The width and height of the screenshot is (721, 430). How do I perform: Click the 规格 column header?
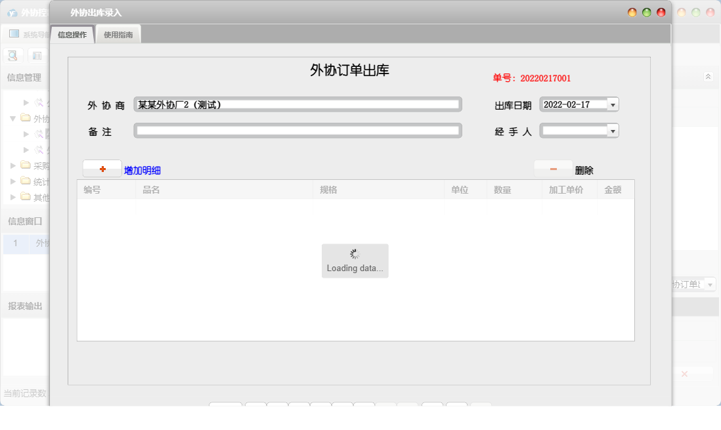click(378, 190)
